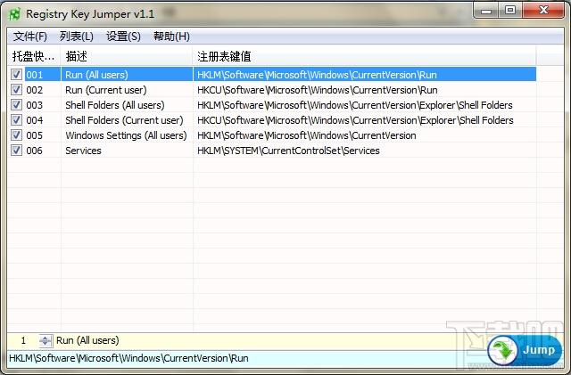Minimize the Registry Key Jumper window
The height and width of the screenshot is (375, 571).
pyautogui.click(x=485, y=10)
